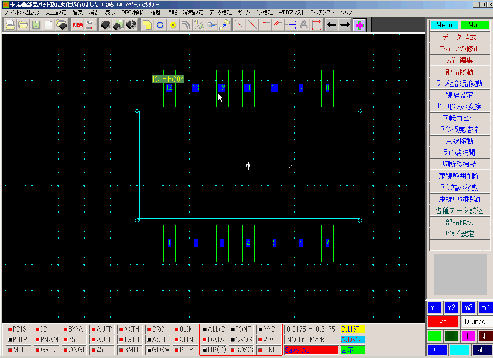
Task: Select the letter A text tool
Action: coord(304,25)
